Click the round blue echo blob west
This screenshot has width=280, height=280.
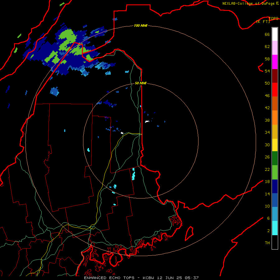(54, 91)
